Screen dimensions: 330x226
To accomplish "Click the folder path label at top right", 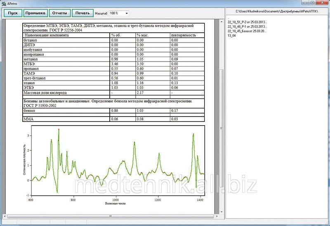I will (x=277, y=11).
